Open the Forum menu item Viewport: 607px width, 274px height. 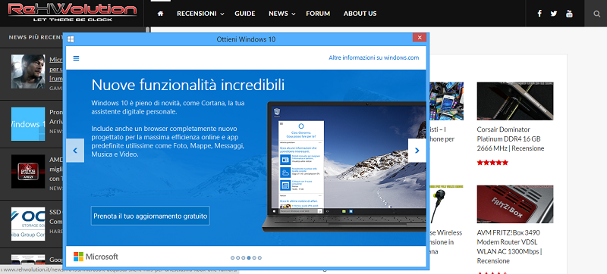tap(318, 14)
